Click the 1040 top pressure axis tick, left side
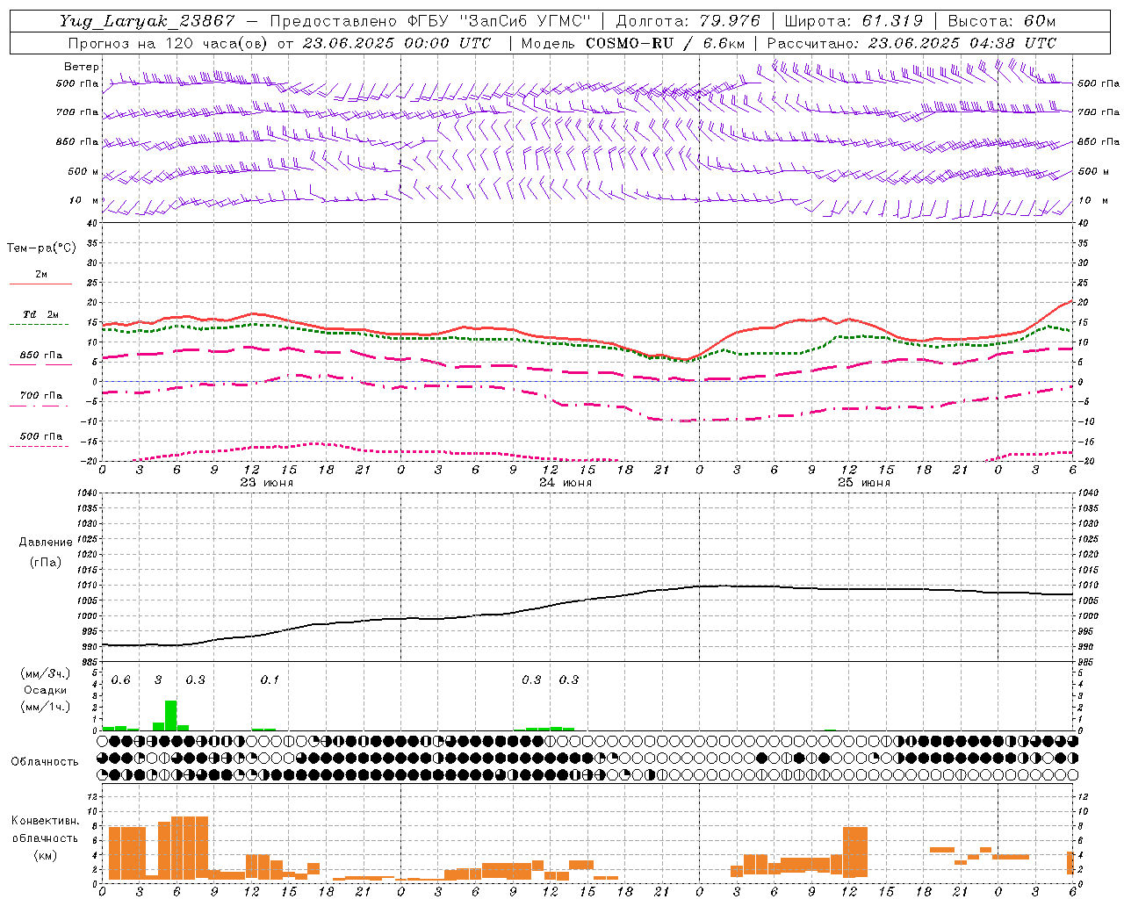Screen dimensions: 1124x899 (86, 493)
